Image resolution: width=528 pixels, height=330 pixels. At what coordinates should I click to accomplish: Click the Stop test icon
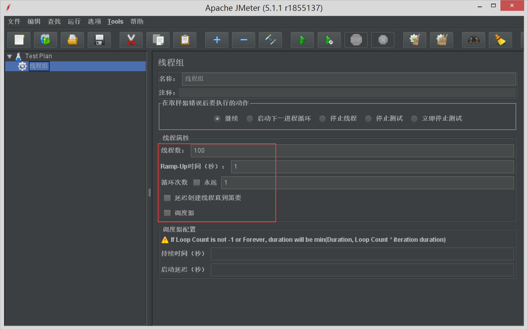tap(356, 40)
